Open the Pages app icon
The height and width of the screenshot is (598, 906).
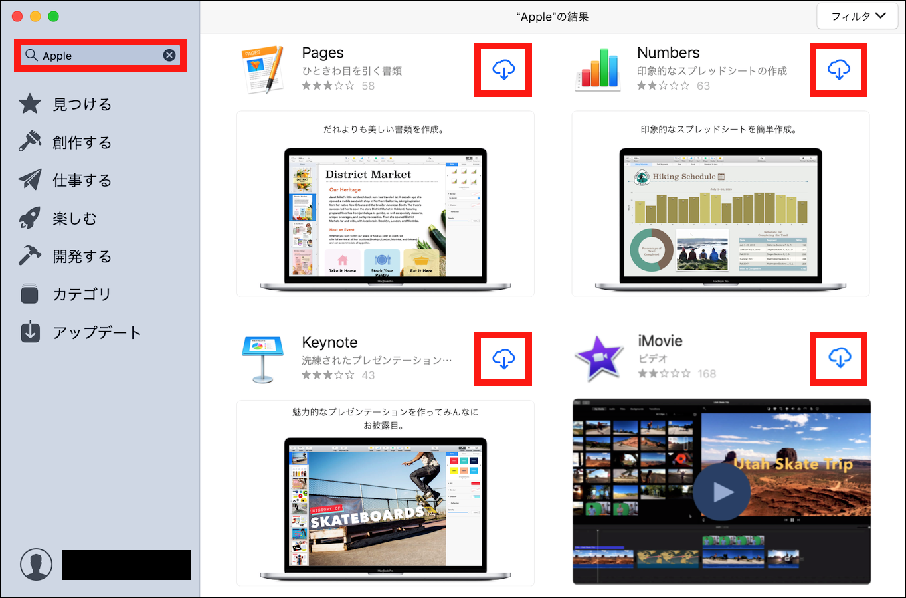(262, 70)
